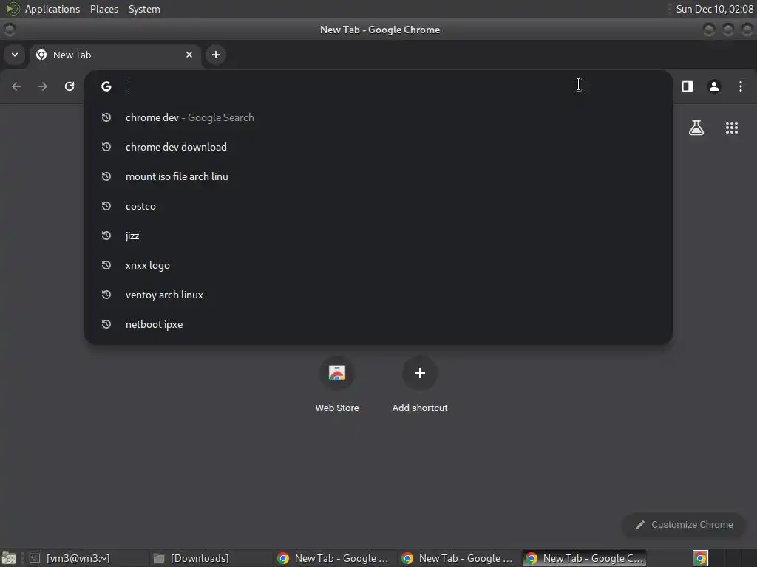Select the costco suggestion
This screenshot has width=757, height=567.
pos(378,206)
